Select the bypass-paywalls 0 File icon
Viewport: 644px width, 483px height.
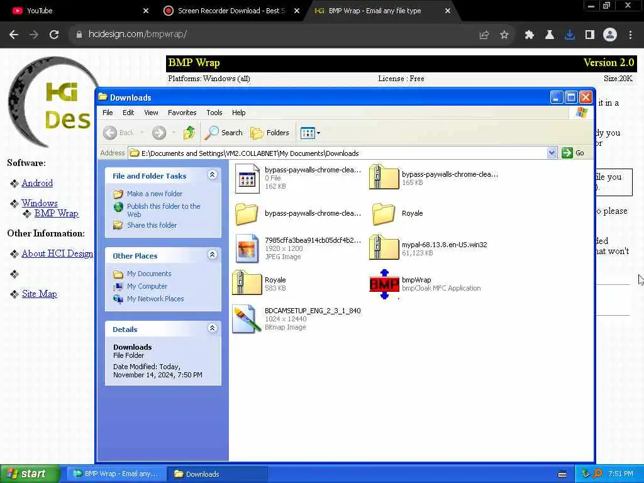(247, 179)
